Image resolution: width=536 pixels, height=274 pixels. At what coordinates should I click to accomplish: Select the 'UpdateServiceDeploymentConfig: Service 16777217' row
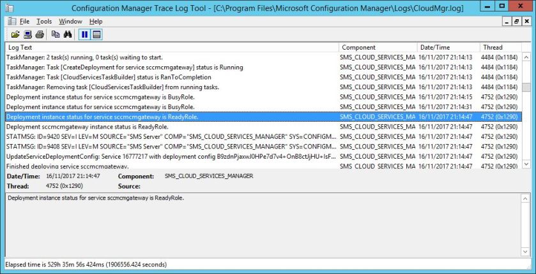(264, 156)
